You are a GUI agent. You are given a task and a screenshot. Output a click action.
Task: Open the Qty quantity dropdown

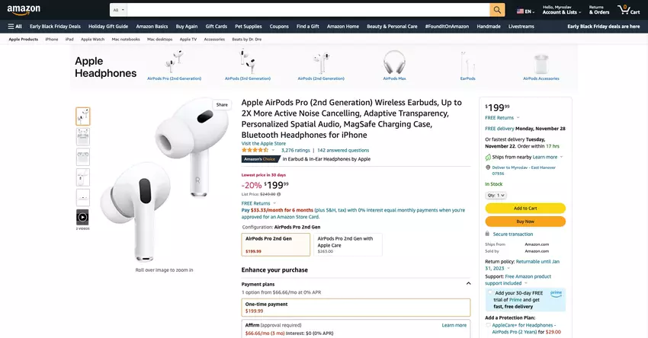click(496, 195)
